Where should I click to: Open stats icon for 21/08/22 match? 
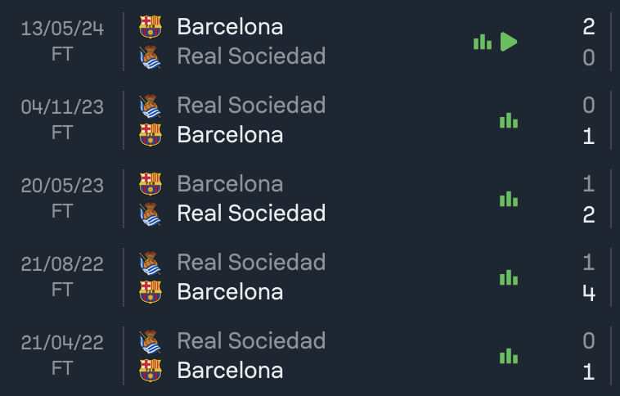(x=509, y=277)
